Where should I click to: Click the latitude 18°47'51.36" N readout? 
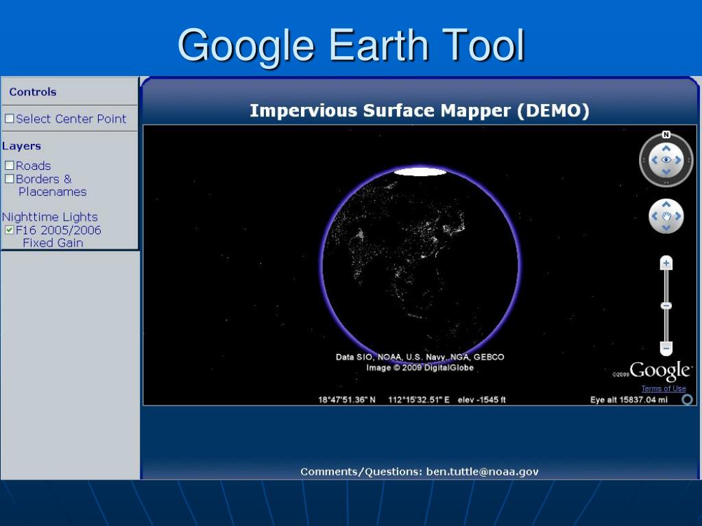tap(347, 400)
